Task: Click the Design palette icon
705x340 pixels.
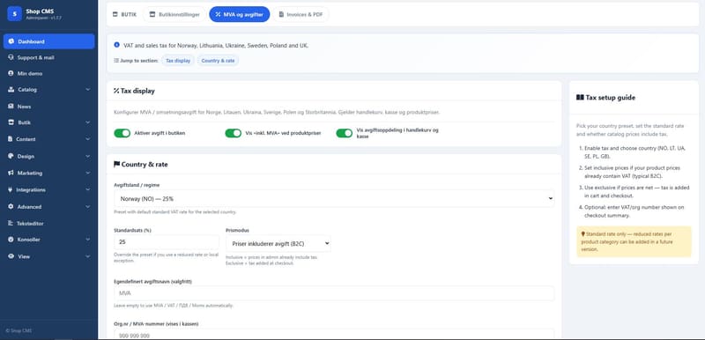Action: [11, 156]
